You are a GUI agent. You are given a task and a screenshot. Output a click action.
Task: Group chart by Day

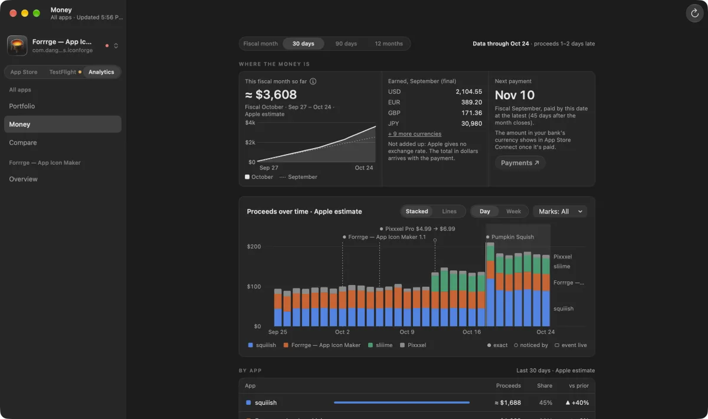click(x=485, y=211)
